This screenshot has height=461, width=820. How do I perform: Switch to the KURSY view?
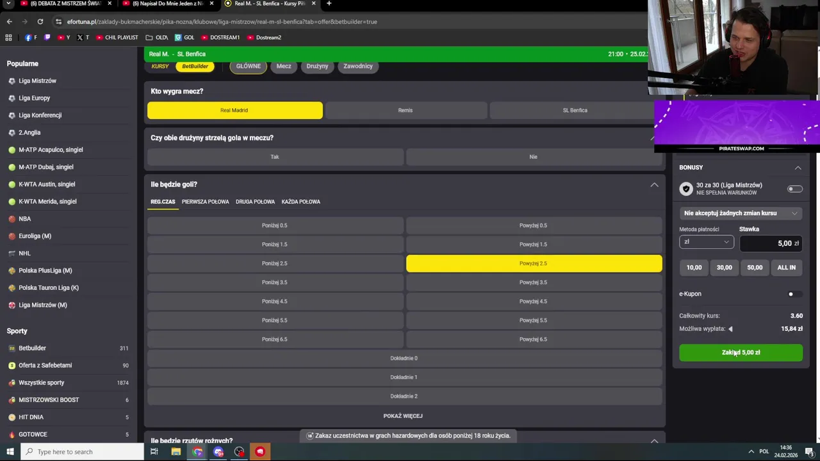160,67
